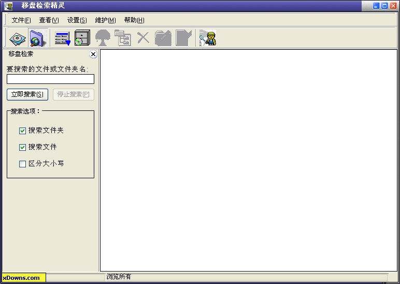Click the 立即搜索(S) button
400x284 pixels.
(x=27, y=94)
